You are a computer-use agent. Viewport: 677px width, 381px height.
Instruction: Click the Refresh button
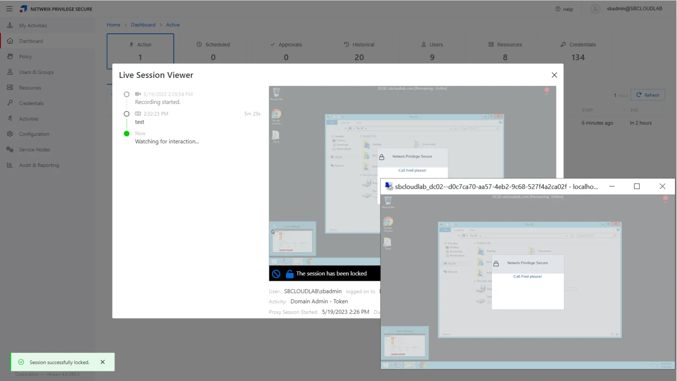(x=648, y=95)
